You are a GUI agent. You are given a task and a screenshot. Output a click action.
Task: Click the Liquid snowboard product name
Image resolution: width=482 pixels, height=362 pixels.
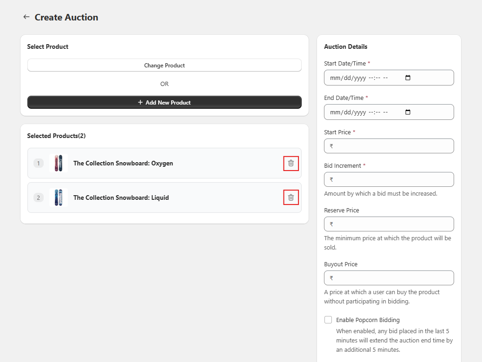pos(121,197)
